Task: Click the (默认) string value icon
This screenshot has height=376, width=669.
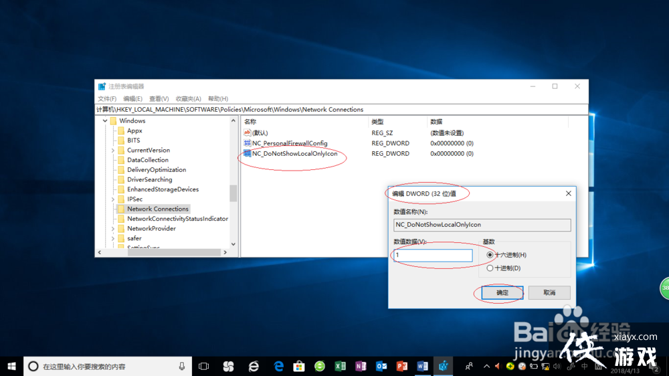Action: point(247,132)
